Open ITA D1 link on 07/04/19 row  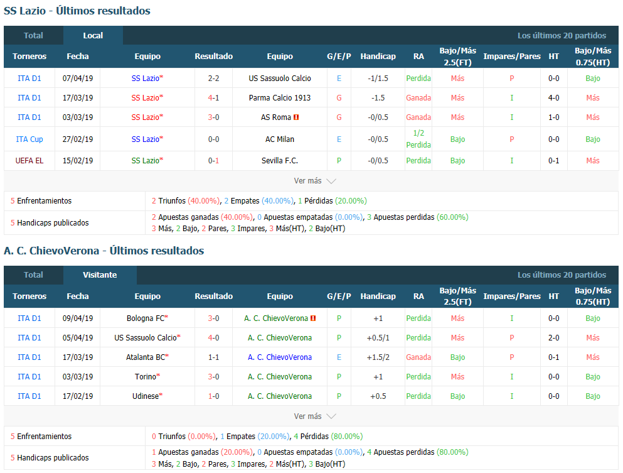point(29,79)
